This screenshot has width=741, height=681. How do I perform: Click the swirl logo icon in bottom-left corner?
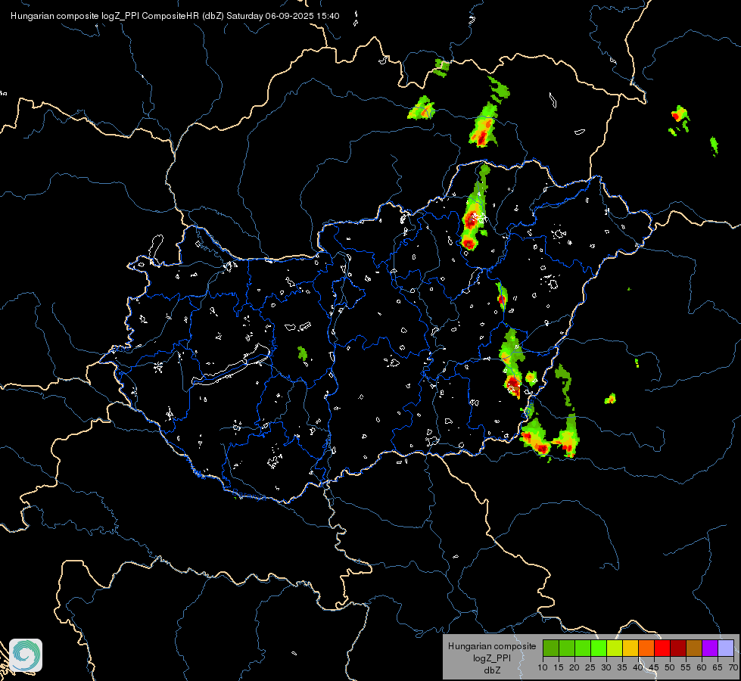click(x=26, y=655)
